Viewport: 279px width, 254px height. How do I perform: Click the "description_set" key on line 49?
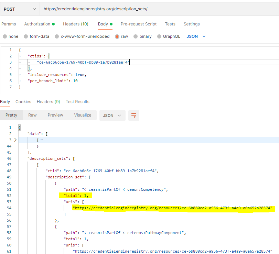tap(65, 177)
